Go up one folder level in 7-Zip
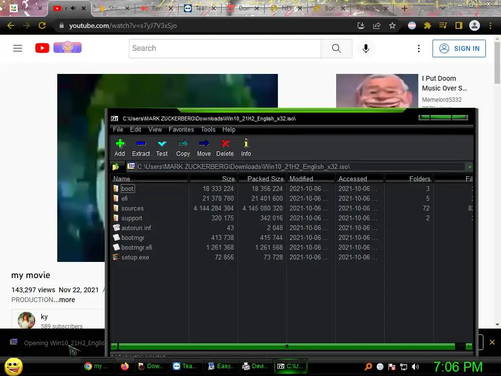501x376 pixels. point(115,166)
